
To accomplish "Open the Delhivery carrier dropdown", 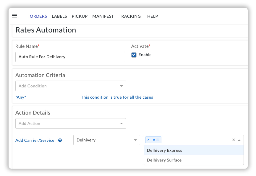I will (x=107, y=140).
